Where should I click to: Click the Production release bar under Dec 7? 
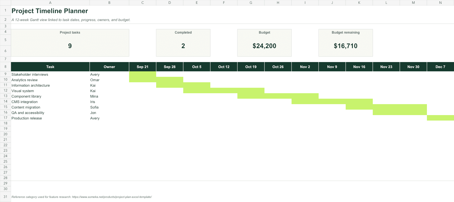[x=440, y=118]
